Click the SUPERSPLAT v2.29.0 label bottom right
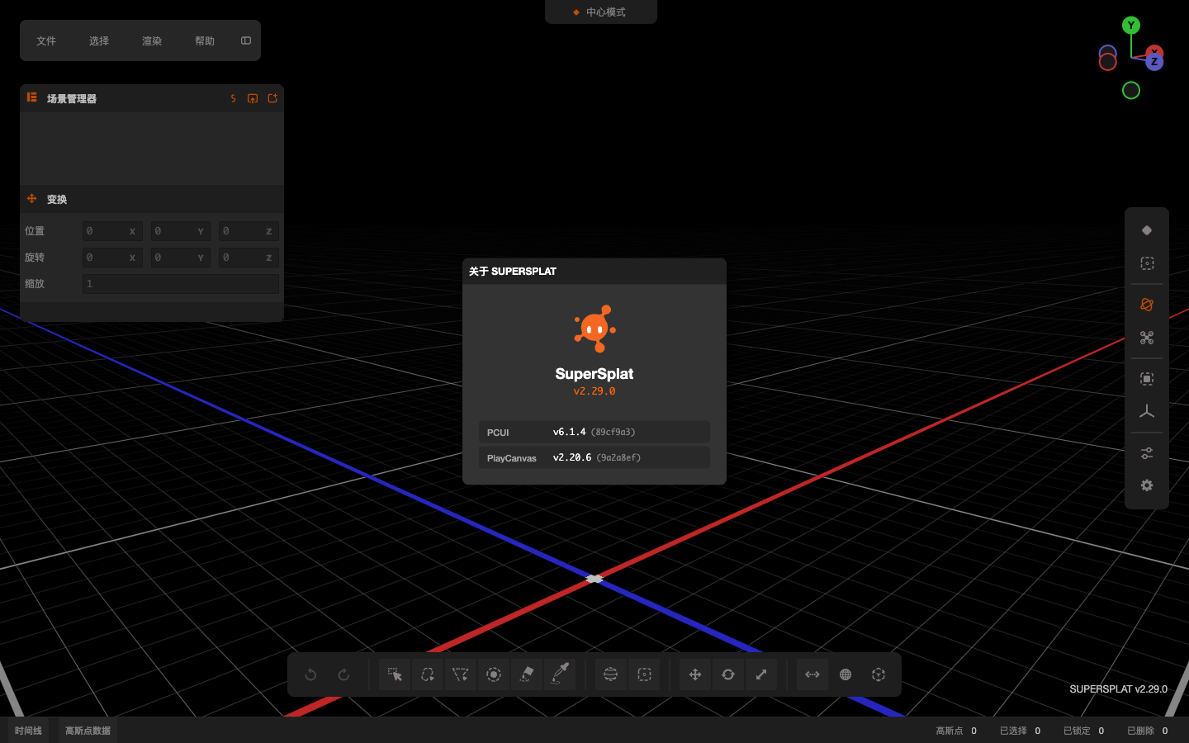1189x743 pixels. pos(1118,689)
